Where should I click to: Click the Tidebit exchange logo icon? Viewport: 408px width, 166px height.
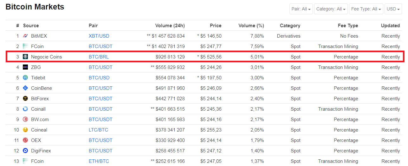pyautogui.click(x=26, y=78)
